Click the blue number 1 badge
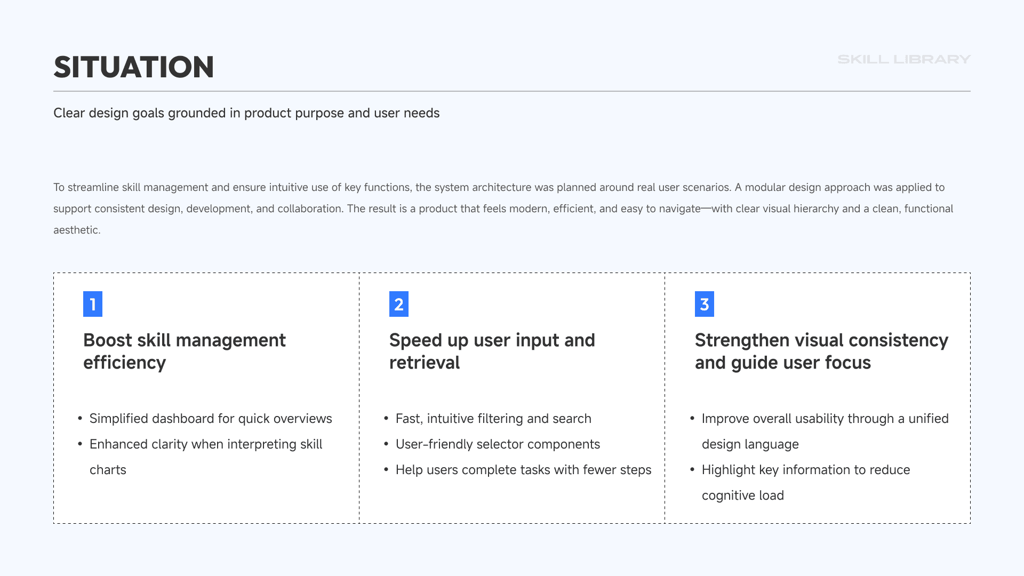 click(x=93, y=304)
